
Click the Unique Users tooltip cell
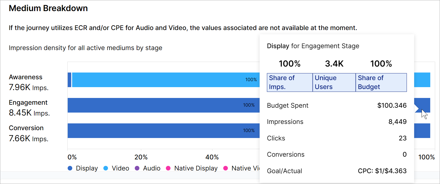pos(334,83)
